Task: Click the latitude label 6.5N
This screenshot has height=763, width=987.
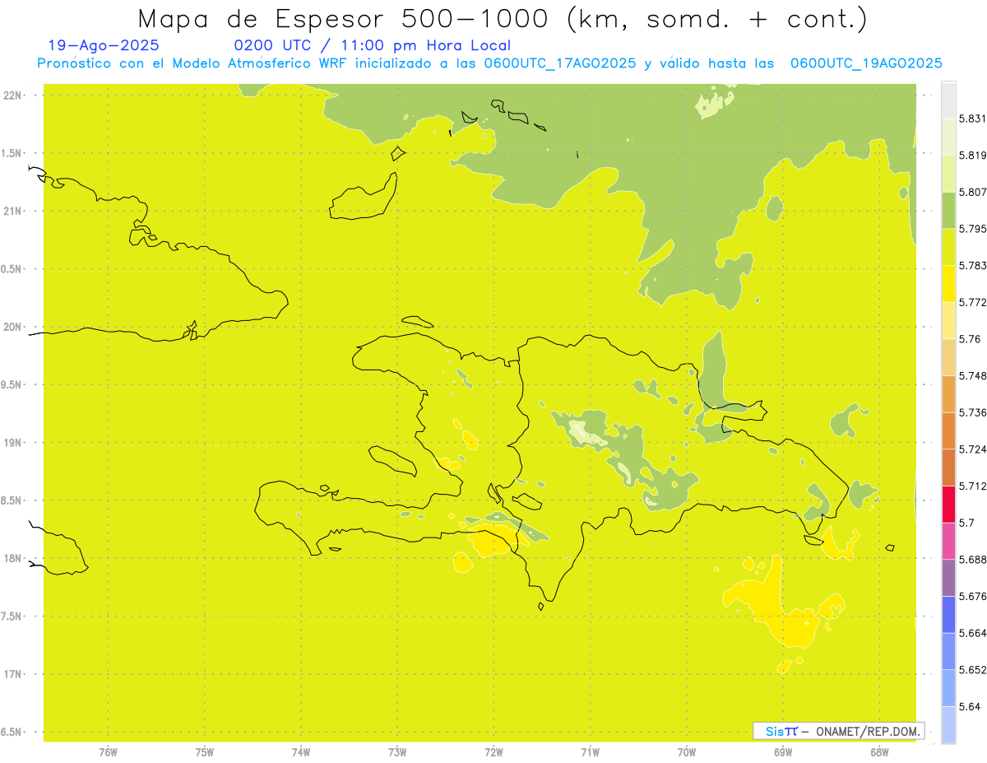Action: 12,732
